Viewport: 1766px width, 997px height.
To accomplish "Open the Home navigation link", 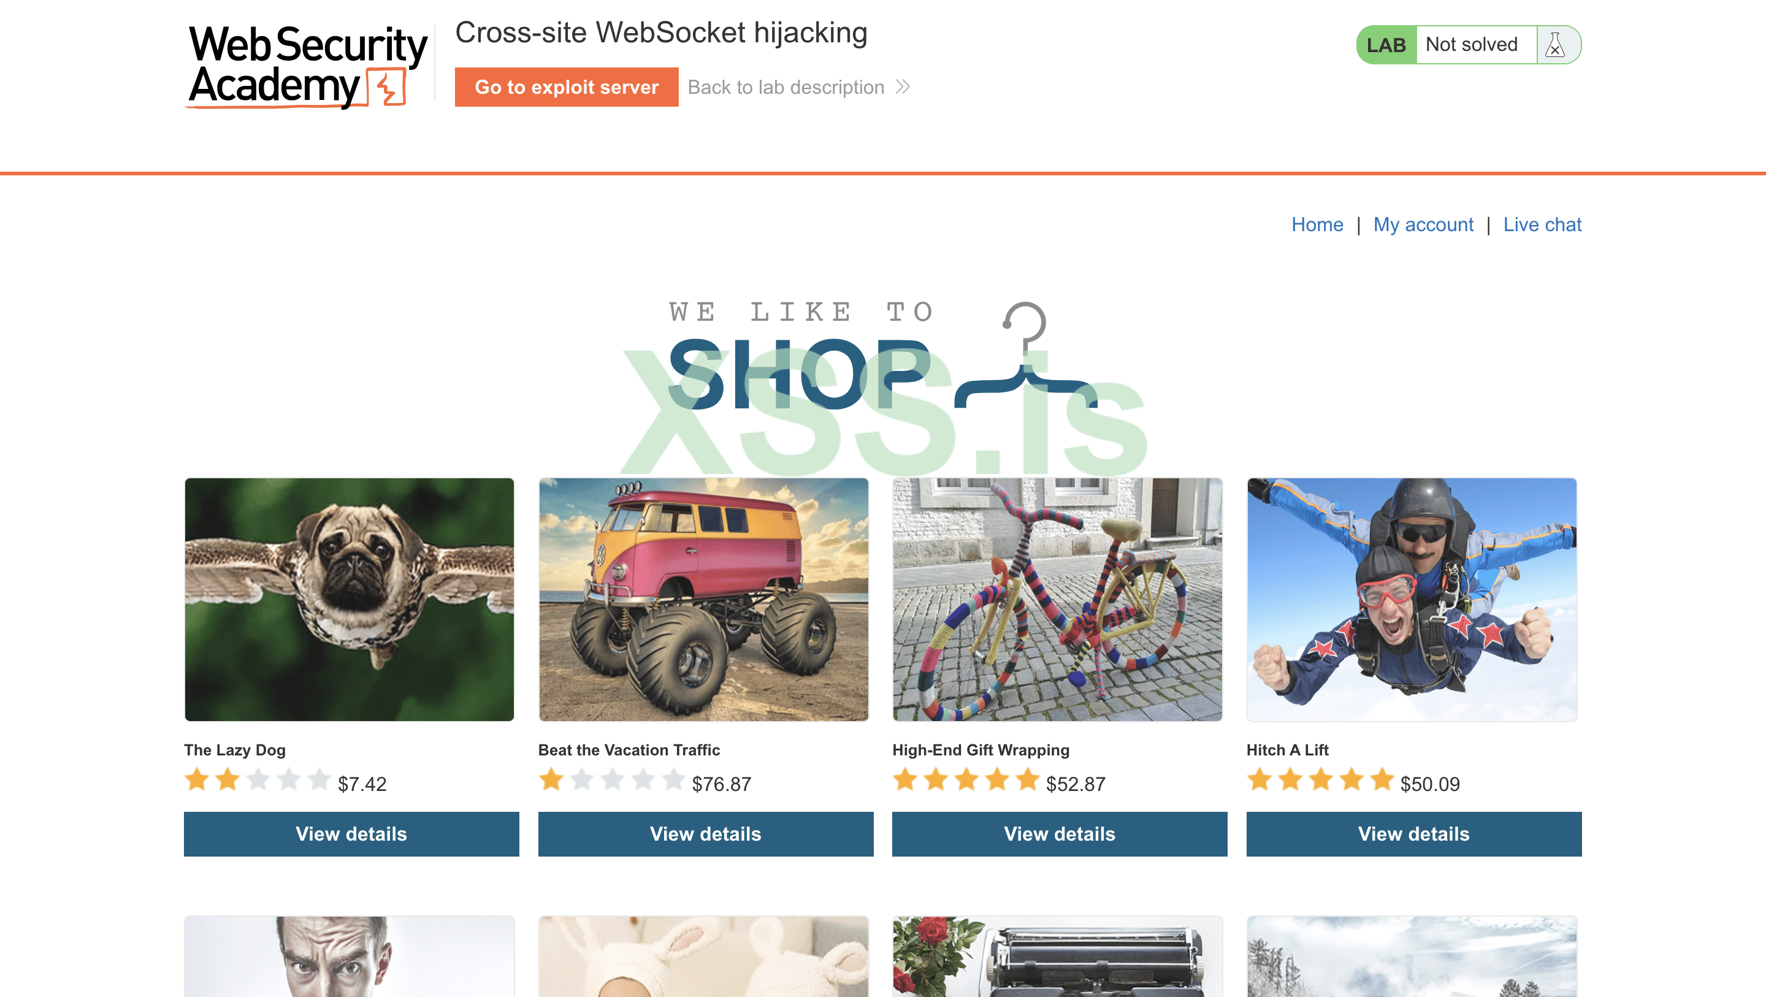I will 1317,224.
